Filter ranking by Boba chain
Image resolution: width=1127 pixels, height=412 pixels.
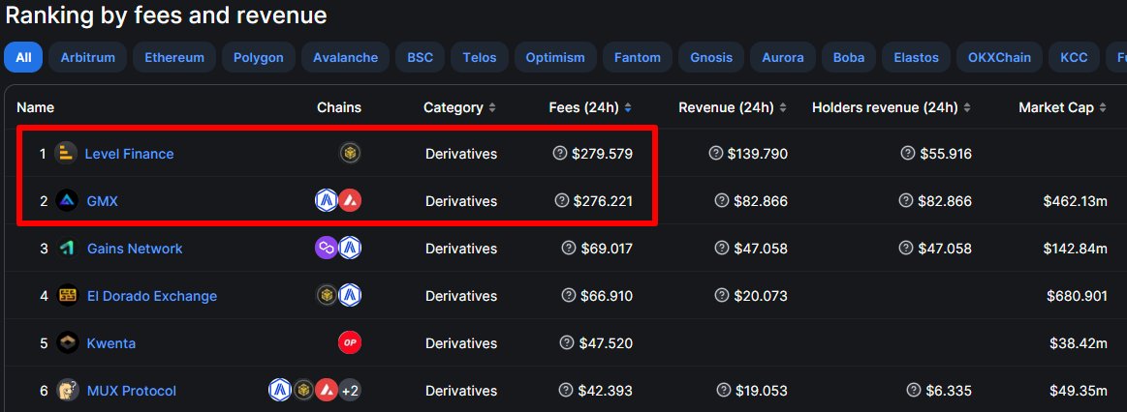849,57
